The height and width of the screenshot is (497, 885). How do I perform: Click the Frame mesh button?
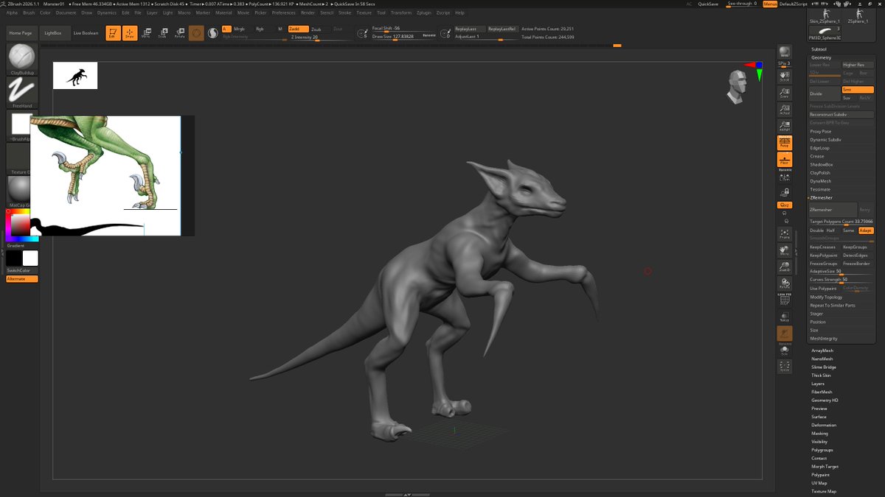pos(784,234)
